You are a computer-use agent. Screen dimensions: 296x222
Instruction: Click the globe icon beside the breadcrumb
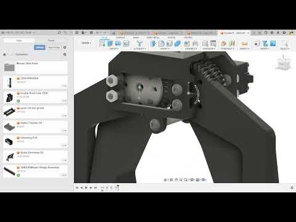coord(65,54)
